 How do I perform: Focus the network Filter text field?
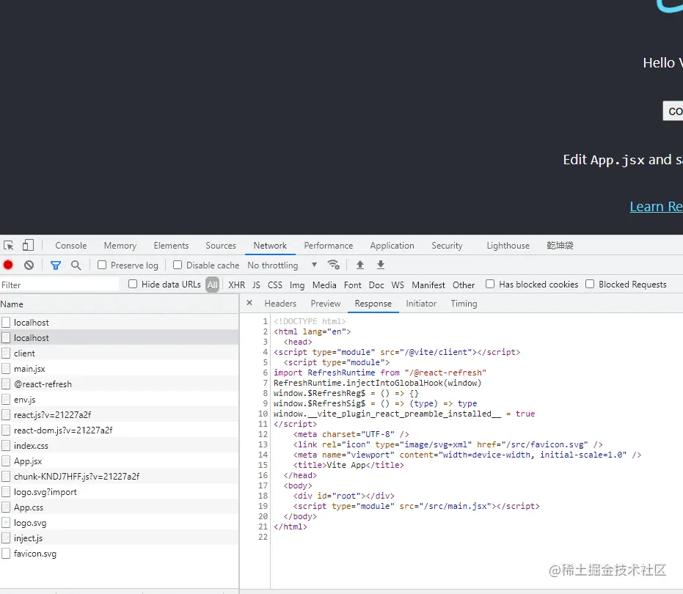click(59, 285)
